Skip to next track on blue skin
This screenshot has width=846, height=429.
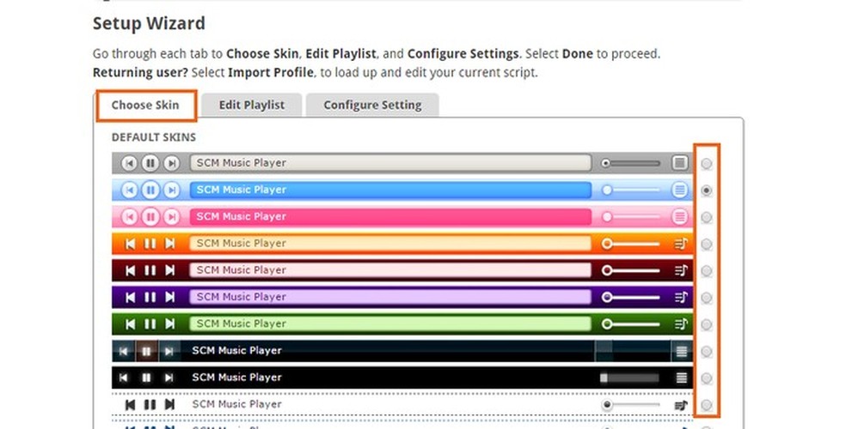(x=172, y=190)
